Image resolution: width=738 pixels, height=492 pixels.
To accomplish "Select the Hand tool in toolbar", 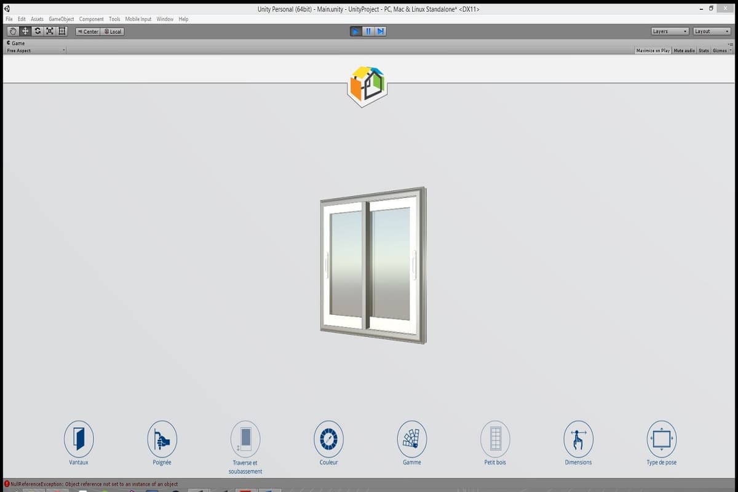I will (13, 31).
